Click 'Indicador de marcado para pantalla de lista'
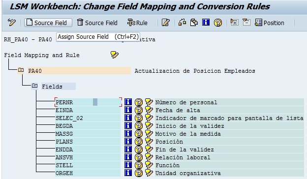Viewport: 307px width, 179px height. pos(229,118)
